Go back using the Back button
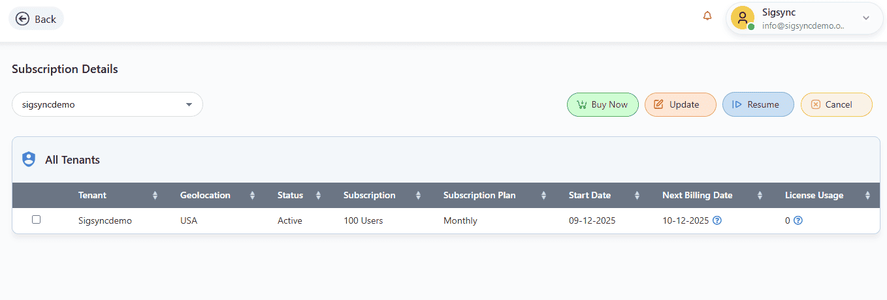 (x=36, y=19)
